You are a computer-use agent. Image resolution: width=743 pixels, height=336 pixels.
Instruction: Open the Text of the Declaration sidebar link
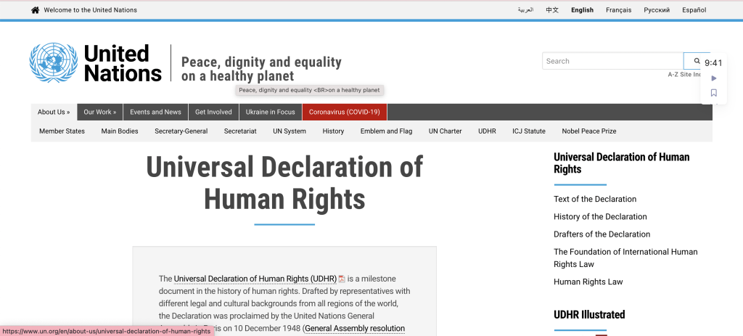(x=595, y=199)
